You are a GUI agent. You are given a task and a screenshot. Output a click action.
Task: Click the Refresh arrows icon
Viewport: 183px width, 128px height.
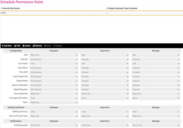coord(34,46)
